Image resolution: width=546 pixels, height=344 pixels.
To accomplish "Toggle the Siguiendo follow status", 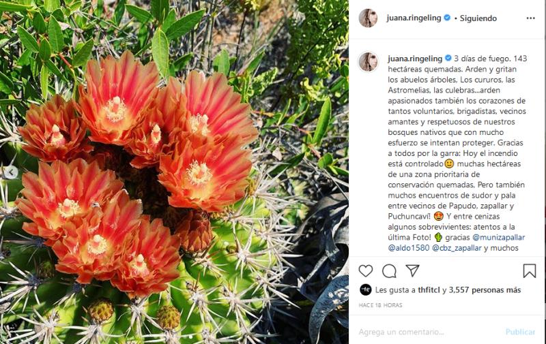I will tap(478, 18).
